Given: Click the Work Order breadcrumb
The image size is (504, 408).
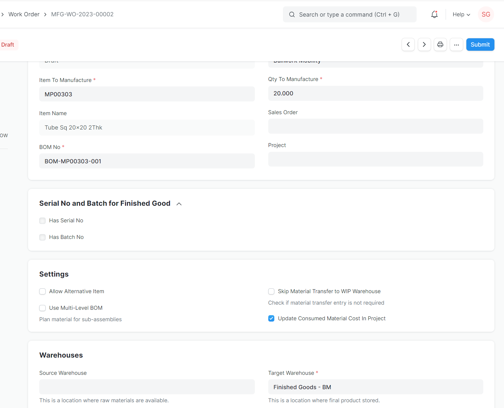Looking at the screenshot, I should click(x=24, y=14).
